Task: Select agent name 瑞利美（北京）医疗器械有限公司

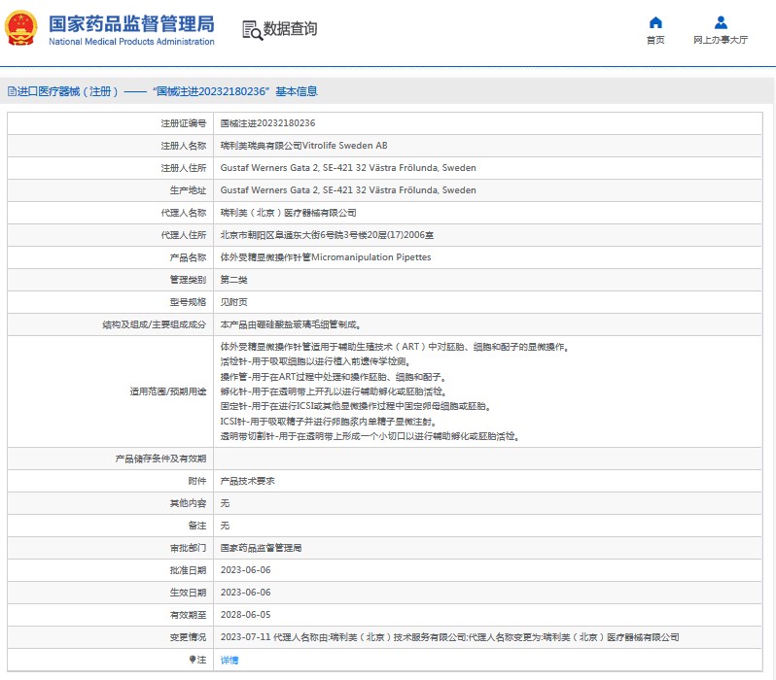Action: (288, 213)
